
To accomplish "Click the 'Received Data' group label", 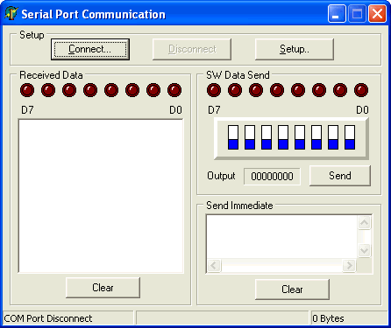I will 51,75.
